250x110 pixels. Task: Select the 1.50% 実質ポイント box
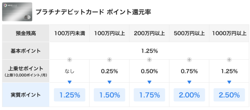[x=109, y=95]
